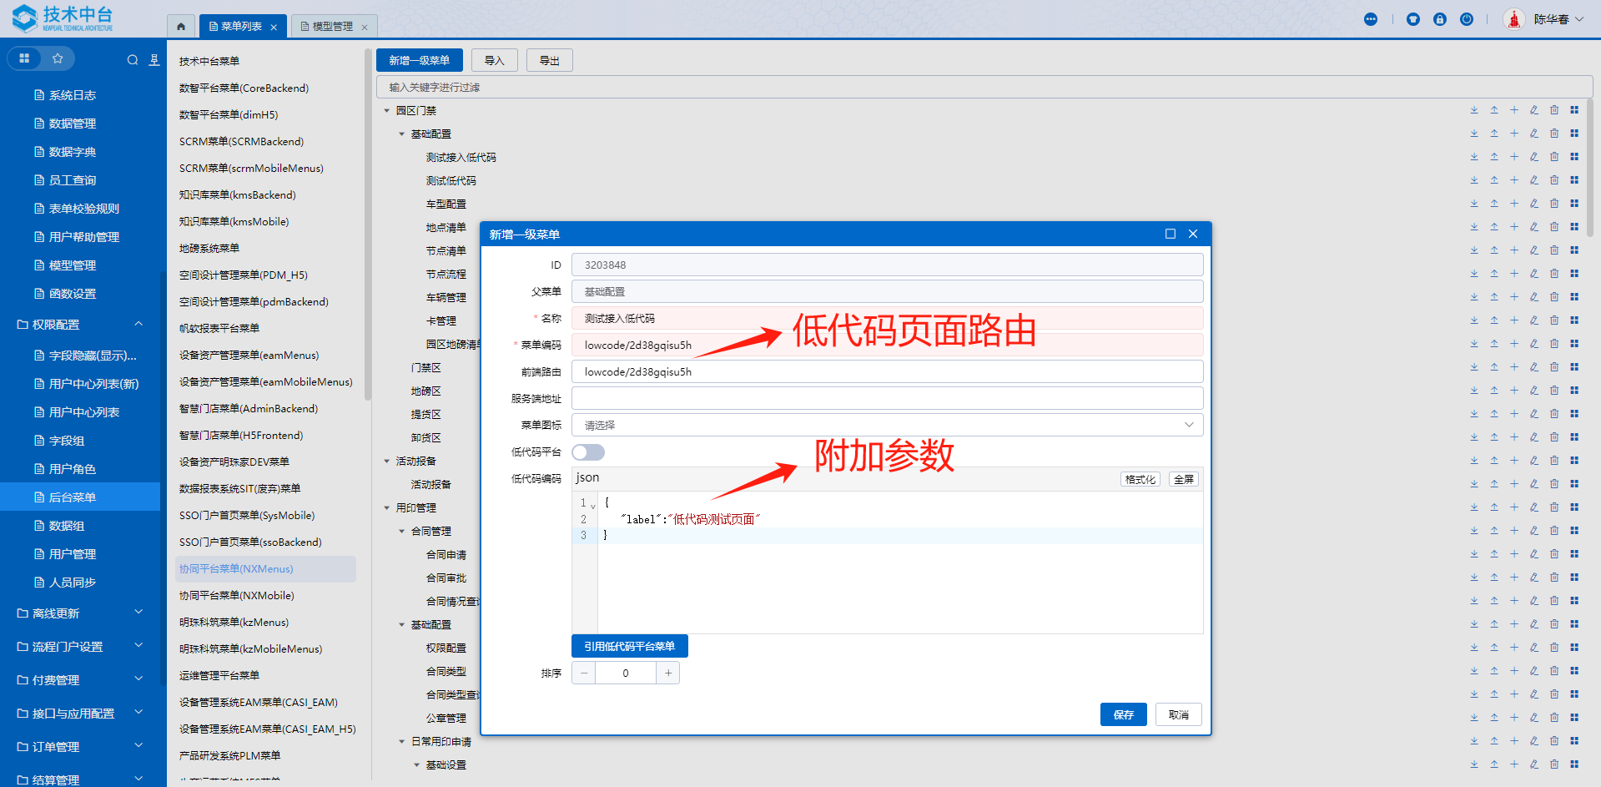Viewport: 1601px width, 787px height.
Task: Click the edit pencil icon on 园区门禁 row
Action: (x=1533, y=110)
